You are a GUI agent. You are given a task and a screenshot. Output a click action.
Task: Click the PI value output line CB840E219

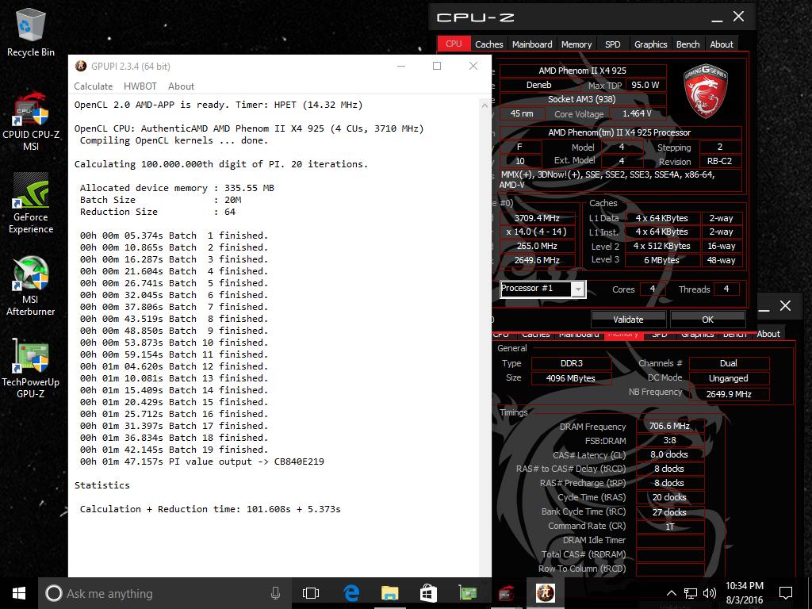[202, 462]
